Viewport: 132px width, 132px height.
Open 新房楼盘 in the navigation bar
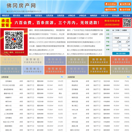coord(27,15)
